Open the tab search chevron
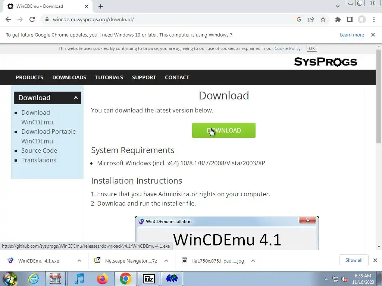382x286 pixels. pos(337,6)
